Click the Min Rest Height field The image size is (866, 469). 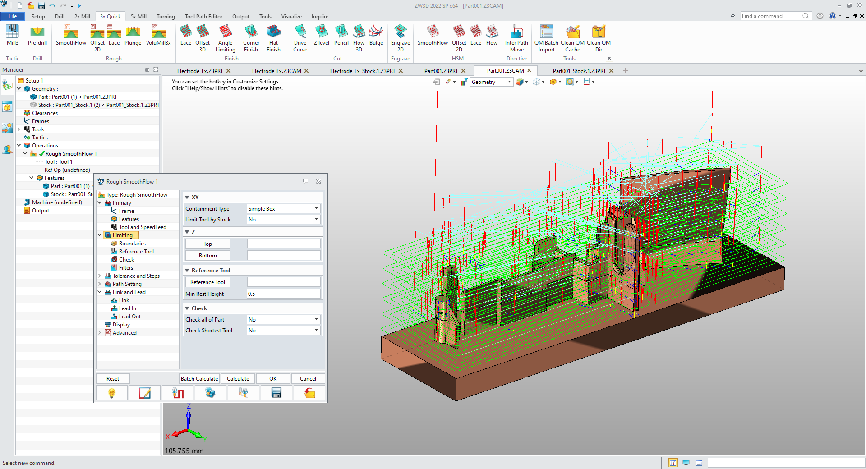point(284,294)
